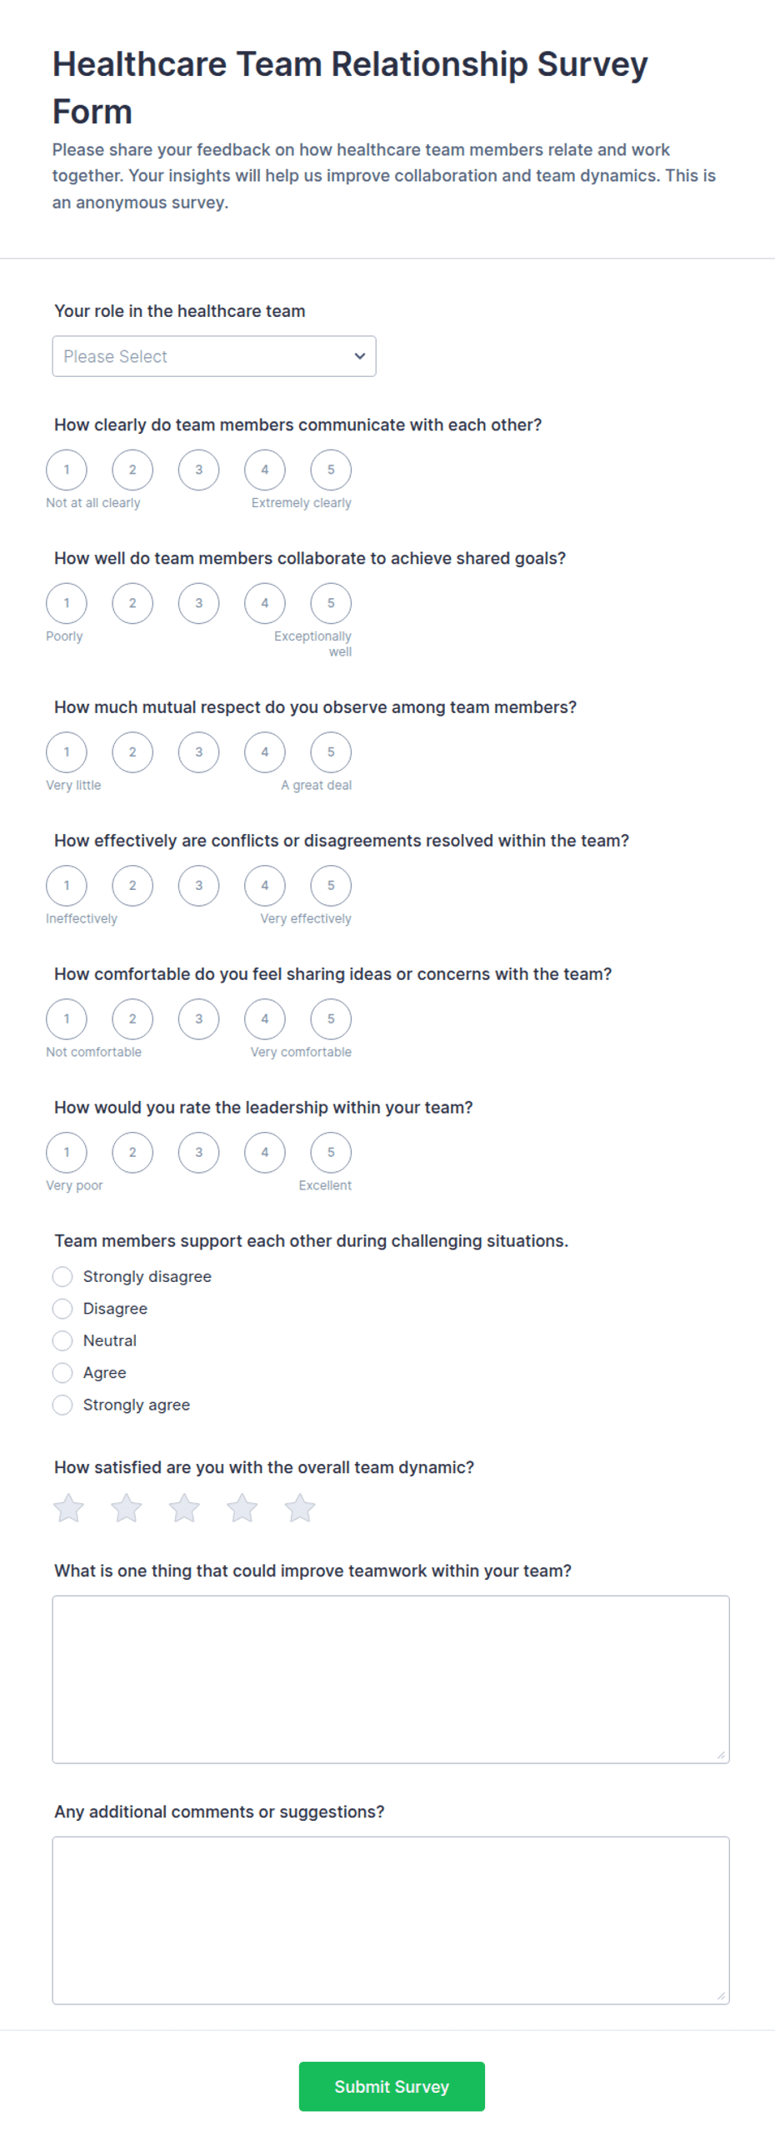
Task: Choose the third star for team dynamic
Action: tap(184, 1508)
